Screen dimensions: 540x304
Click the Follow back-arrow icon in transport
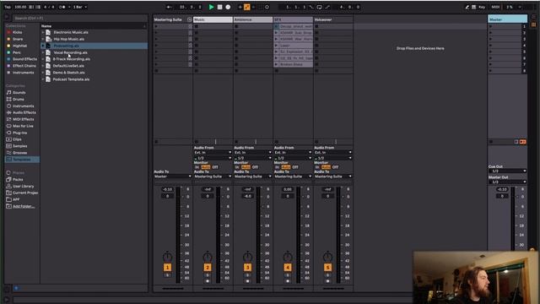point(169,7)
